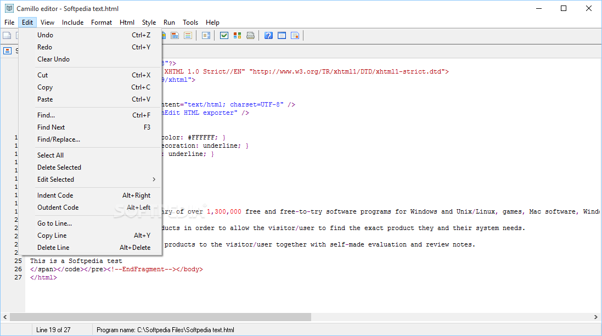
Task: Choose Redo from the Edit menu
Action: [x=90, y=47]
